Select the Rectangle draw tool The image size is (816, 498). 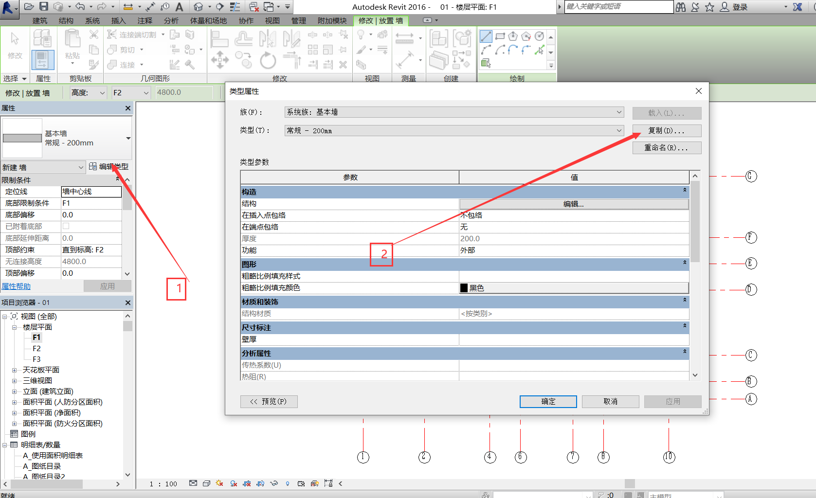point(500,36)
